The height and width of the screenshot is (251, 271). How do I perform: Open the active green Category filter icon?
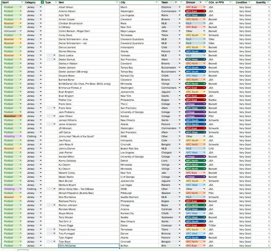pos(42,3)
